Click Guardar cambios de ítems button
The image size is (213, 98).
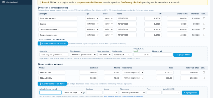(x=52, y=84)
